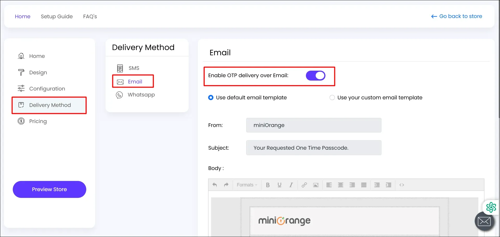500x237 pixels.
Task: Center align body text
Action: (x=341, y=185)
